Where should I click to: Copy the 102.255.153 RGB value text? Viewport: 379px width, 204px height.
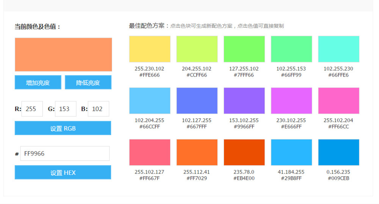pyautogui.click(x=291, y=69)
